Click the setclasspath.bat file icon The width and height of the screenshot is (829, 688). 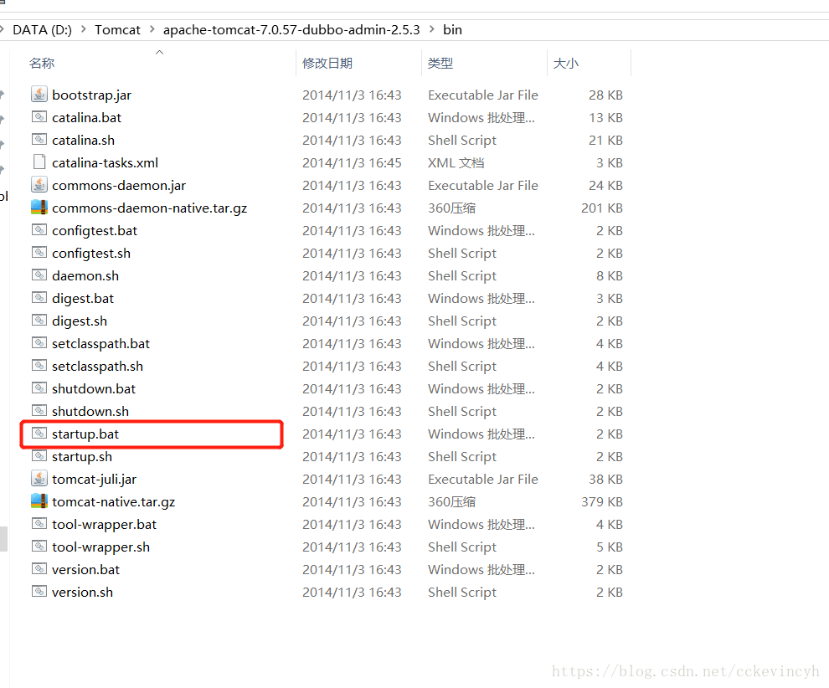tap(39, 343)
